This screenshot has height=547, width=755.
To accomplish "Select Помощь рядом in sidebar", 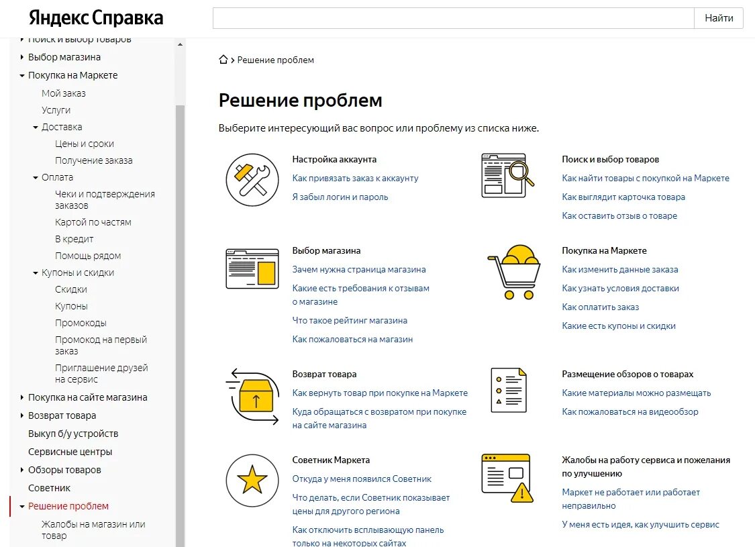I will pyautogui.click(x=88, y=256).
